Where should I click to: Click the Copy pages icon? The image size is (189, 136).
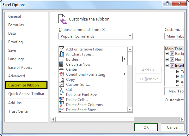click(x=61, y=80)
